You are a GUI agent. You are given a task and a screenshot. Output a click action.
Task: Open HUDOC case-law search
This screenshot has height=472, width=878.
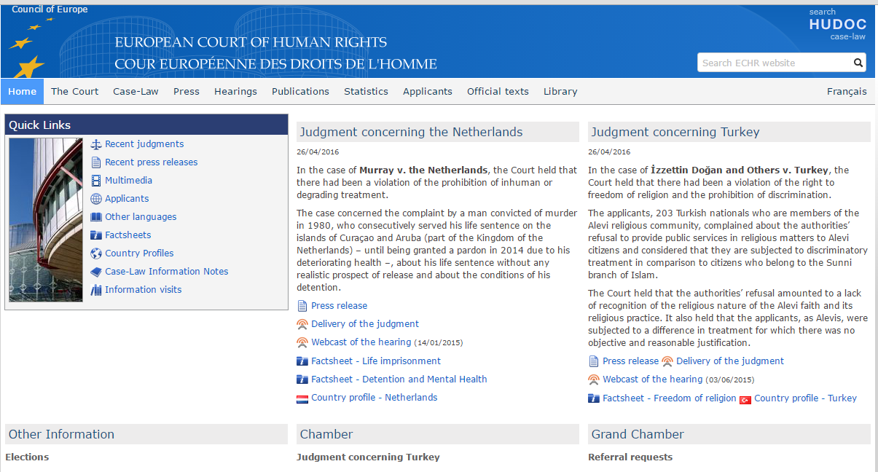click(x=836, y=24)
